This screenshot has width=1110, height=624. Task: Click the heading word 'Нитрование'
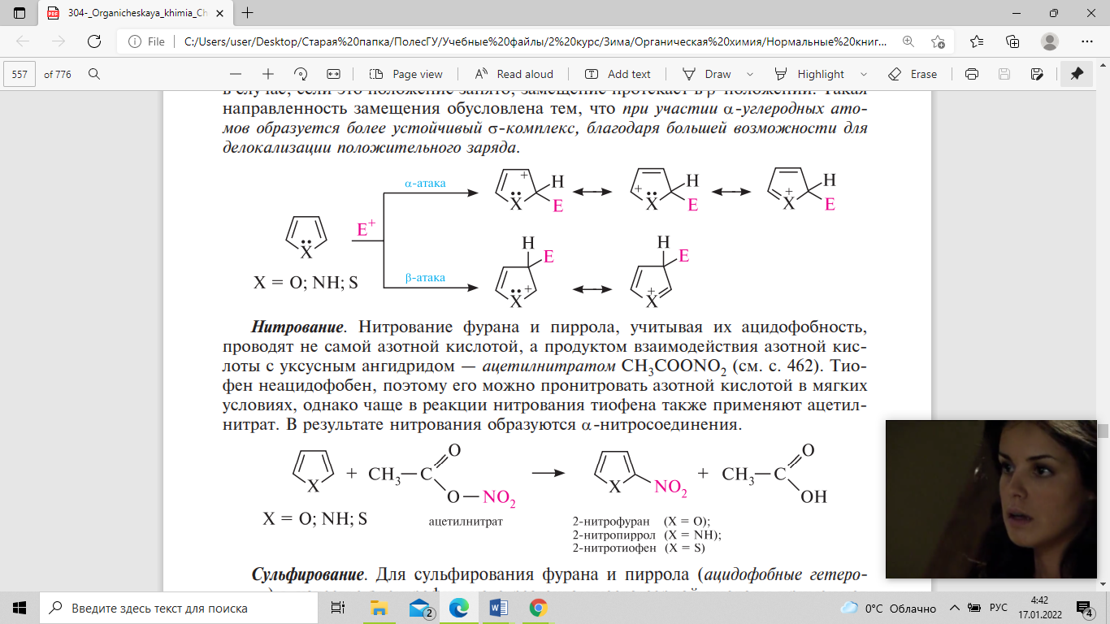(297, 327)
